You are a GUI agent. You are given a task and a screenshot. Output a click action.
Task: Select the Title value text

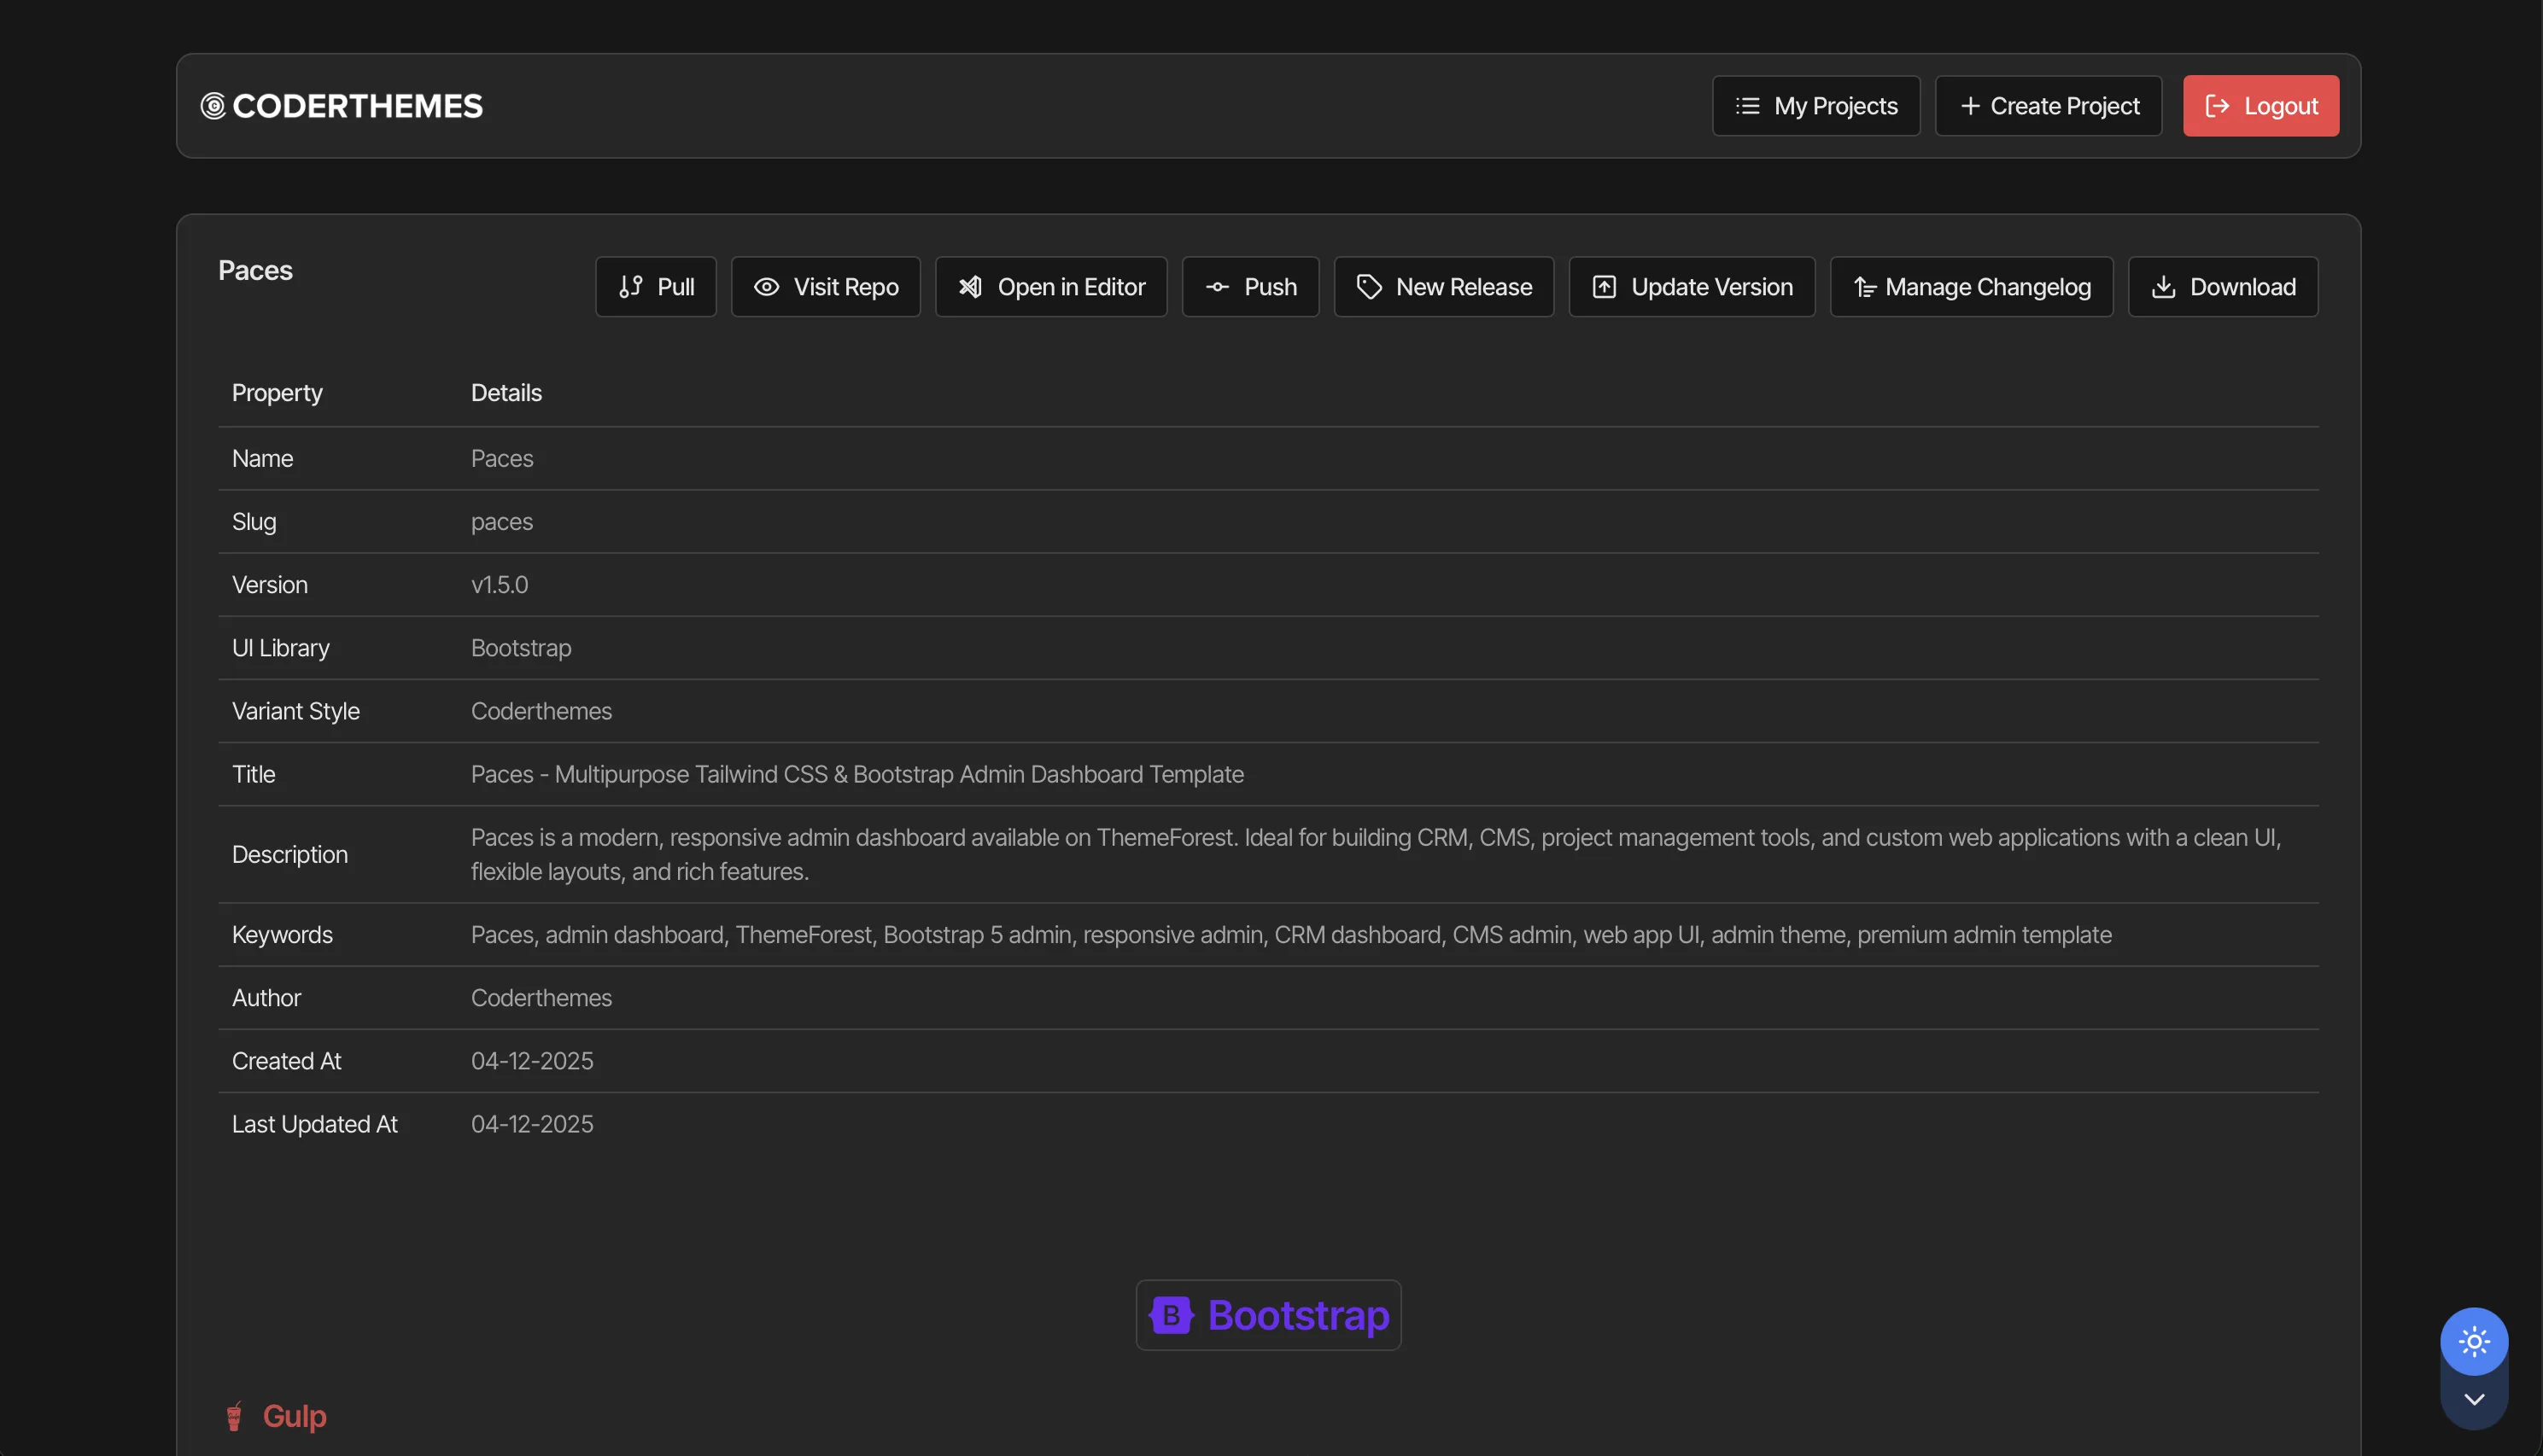coord(856,774)
